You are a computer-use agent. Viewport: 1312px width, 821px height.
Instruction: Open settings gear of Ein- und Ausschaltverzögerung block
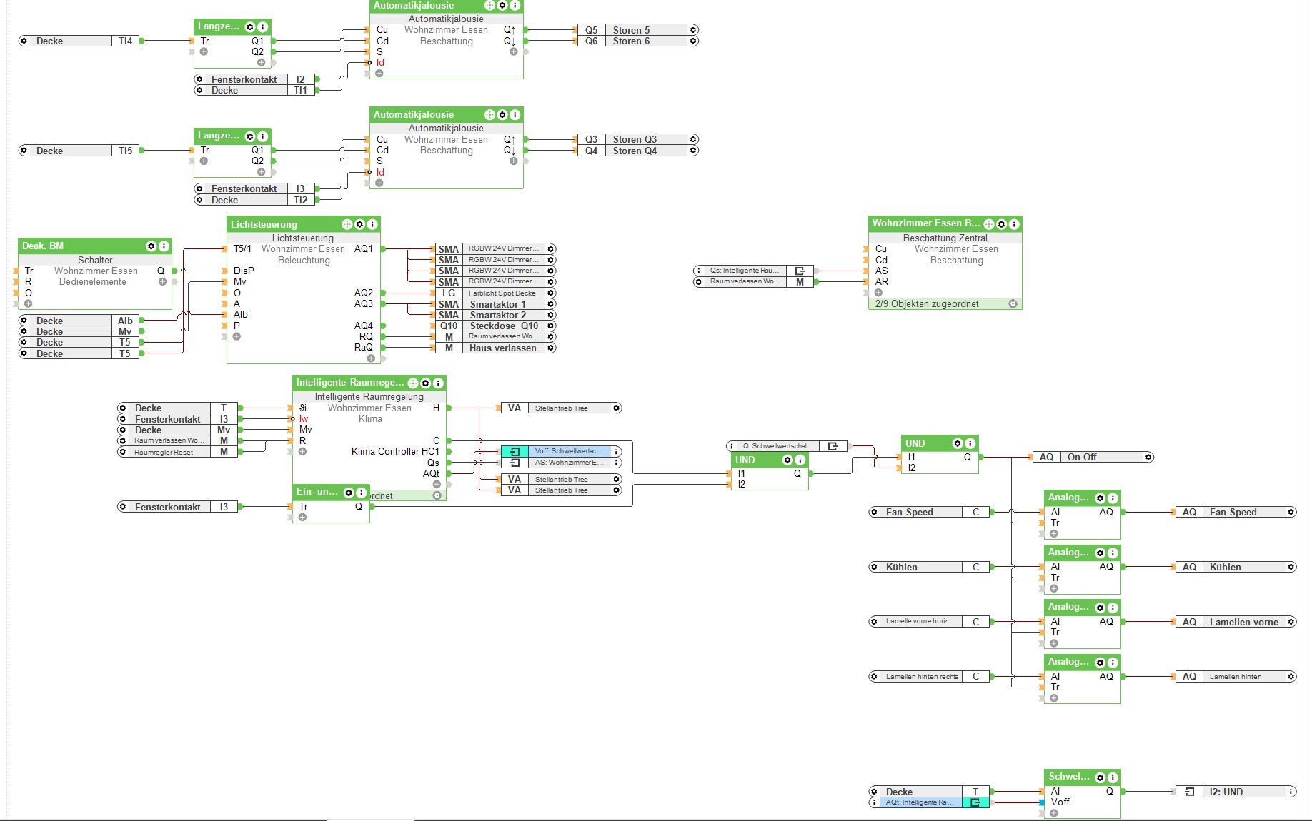(349, 493)
